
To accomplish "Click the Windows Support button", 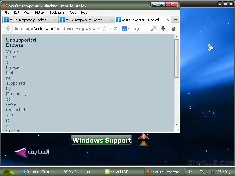I will coord(101,140).
